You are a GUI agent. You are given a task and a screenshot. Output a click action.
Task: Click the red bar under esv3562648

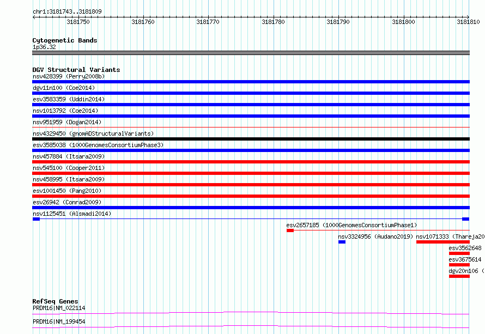pyautogui.click(x=459, y=253)
